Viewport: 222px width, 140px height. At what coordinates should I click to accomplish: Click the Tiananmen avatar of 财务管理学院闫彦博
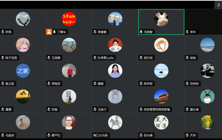(161, 97)
